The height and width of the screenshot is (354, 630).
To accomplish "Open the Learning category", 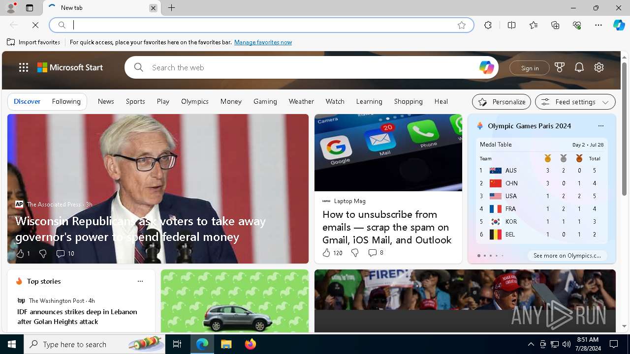I will [x=369, y=101].
